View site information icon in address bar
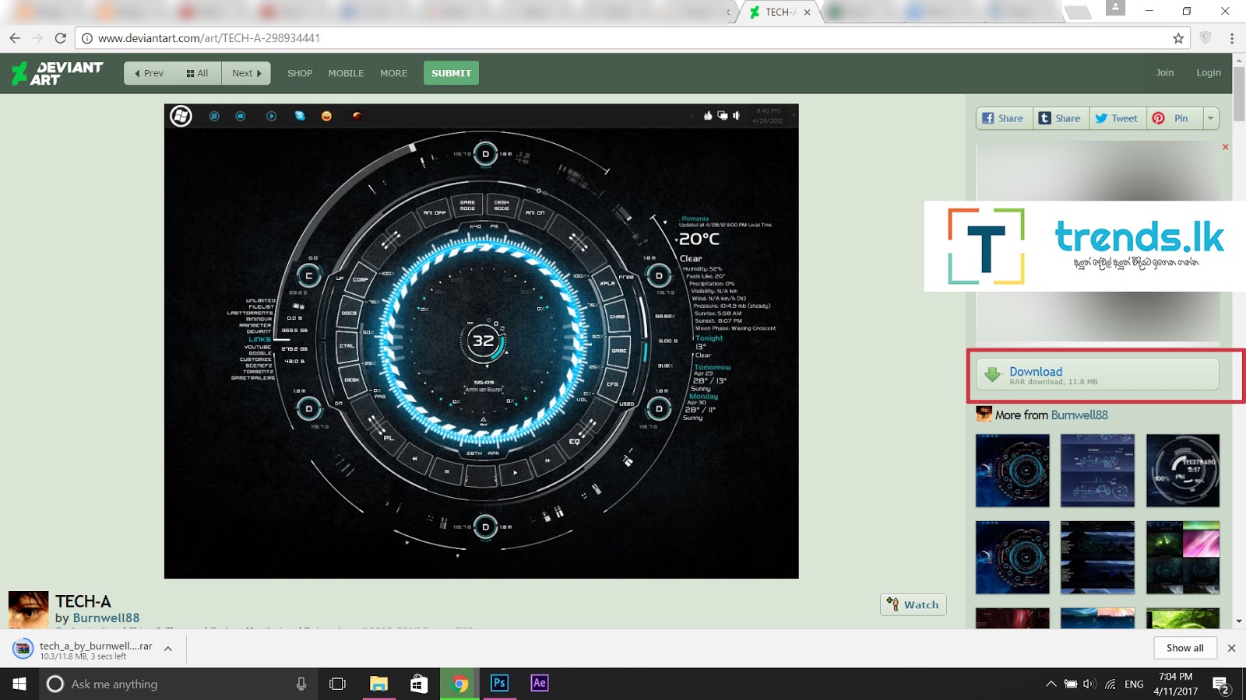 click(x=87, y=38)
